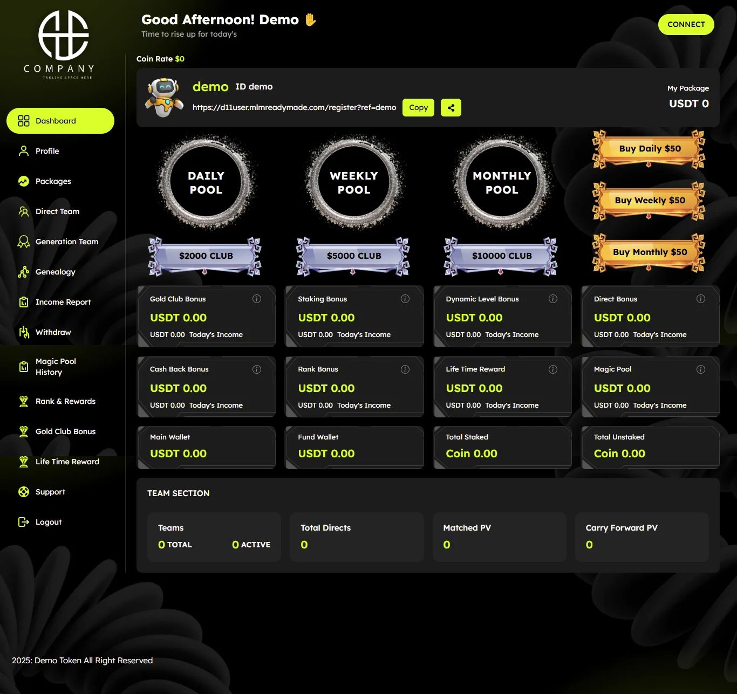Image resolution: width=737 pixels, height=694 pixels.
Task: Click Buy Daily $50 button
Action: pyautogui.click(x=649, y=149)
